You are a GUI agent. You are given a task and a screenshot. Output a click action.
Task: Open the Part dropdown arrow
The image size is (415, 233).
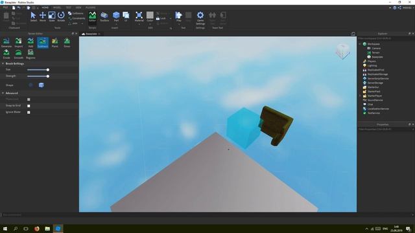[x=116, y=24]
